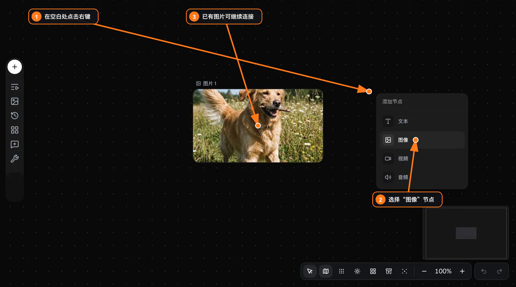Open the wrench tools icon in sidebar

pos(15,159)
